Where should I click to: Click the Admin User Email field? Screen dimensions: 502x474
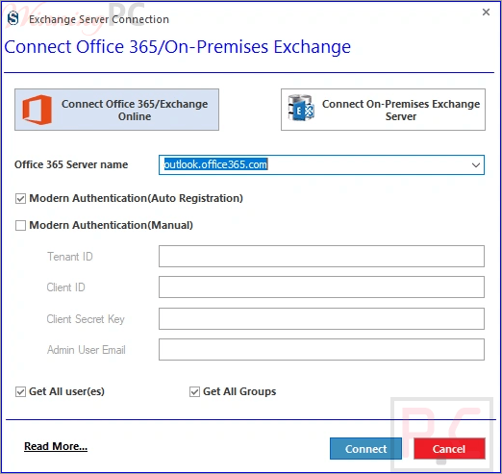[x=321, y=349]
